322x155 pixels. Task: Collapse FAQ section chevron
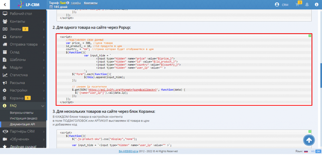coord(43,106)
